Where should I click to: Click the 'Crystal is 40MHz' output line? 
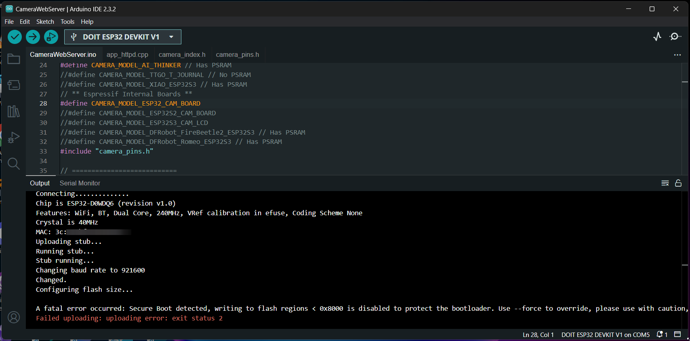click(x=67, y=222)
